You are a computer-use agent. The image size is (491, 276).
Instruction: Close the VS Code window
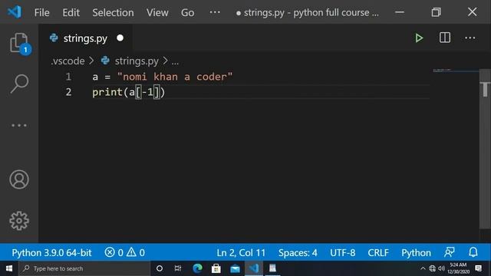[473, 12]
